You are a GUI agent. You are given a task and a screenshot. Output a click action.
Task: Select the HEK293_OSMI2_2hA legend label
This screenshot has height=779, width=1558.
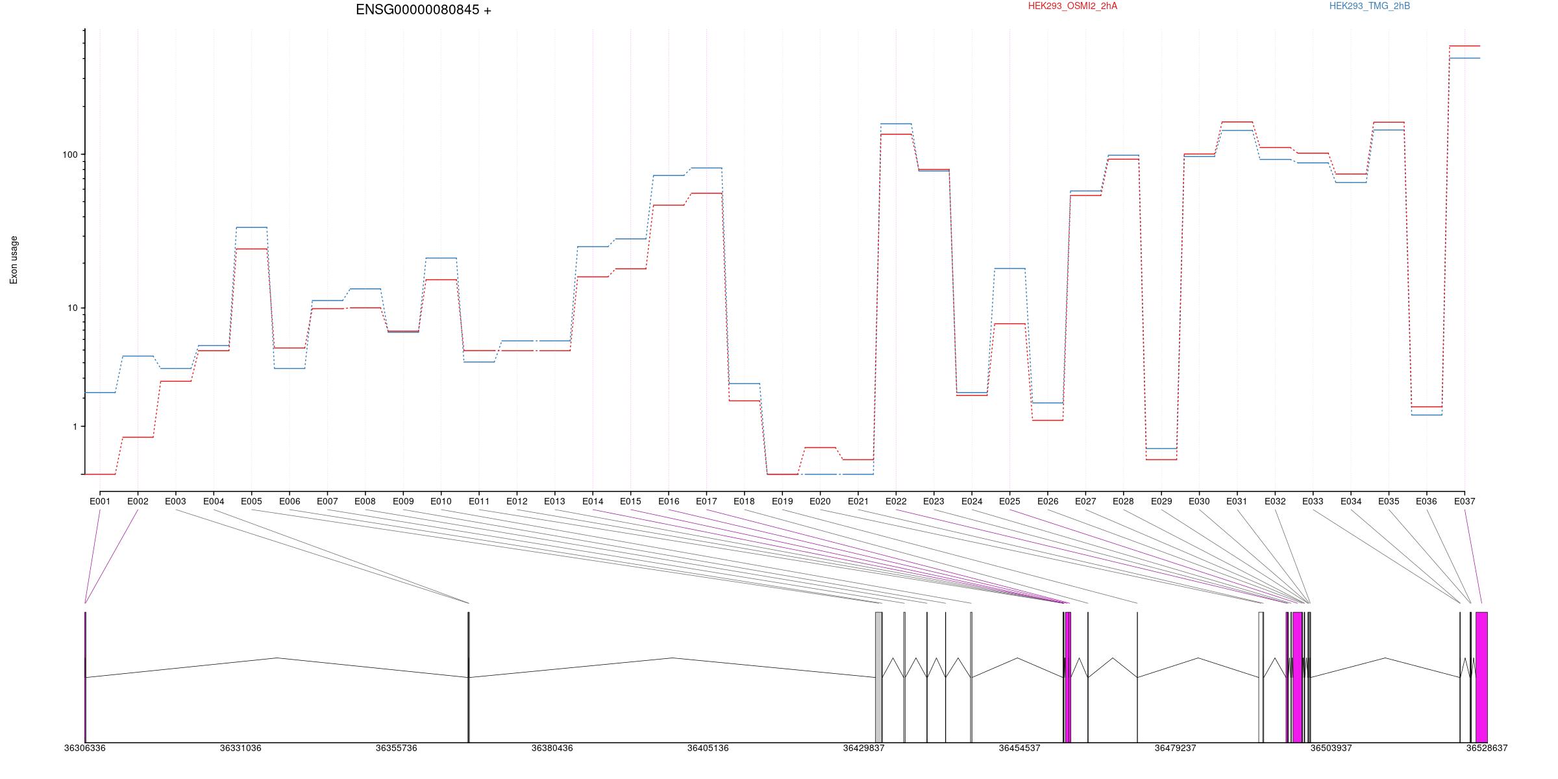pyautogui.click(x=1072, y=6)
